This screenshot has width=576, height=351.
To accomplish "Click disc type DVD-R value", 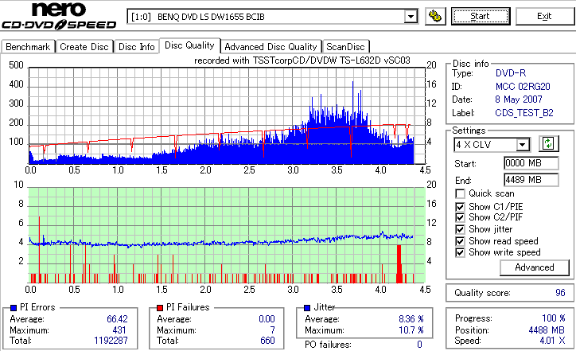I will tap(511, 73).
